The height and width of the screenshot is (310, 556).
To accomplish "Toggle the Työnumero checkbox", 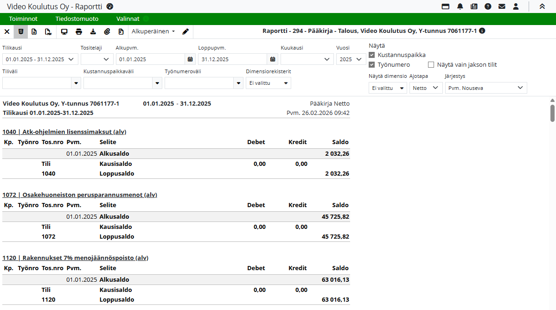I will [x=372, y=64].
